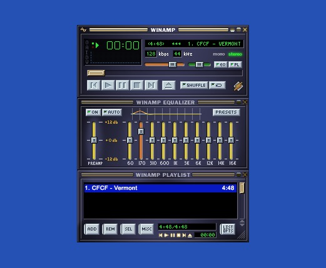
Task: Toggle equalizer window shade mode button
Action: pyautogui.click(x=238, y=102)
